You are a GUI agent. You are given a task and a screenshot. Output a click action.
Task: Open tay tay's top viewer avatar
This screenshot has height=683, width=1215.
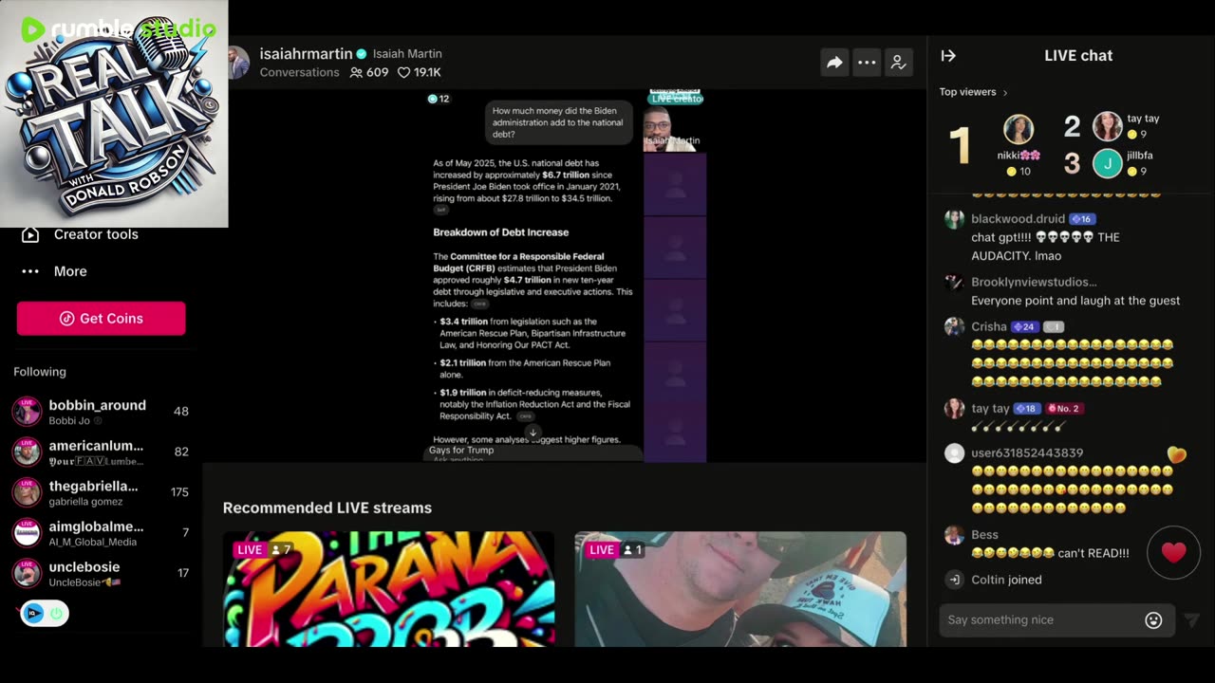click(1107, 126)
